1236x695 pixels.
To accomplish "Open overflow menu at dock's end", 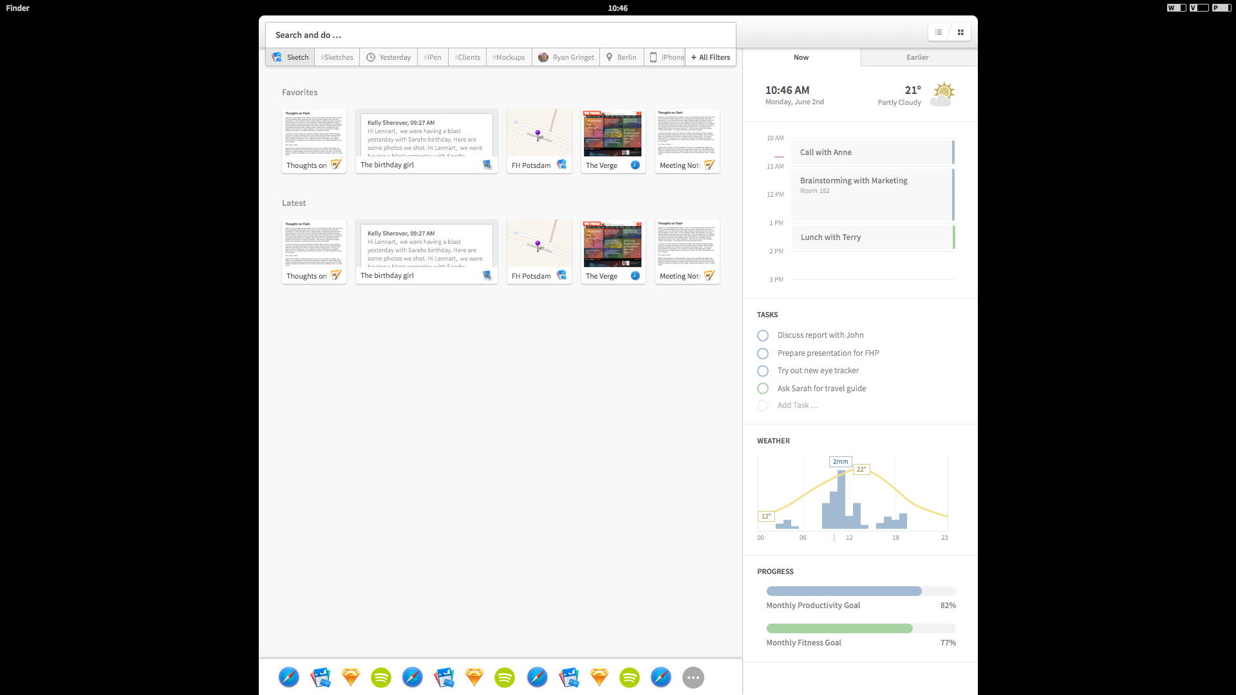I will pos(693,677).
